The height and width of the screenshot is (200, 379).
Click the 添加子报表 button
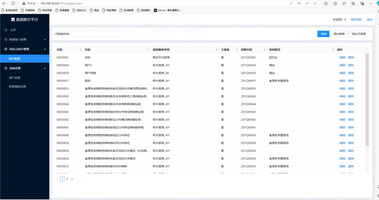coord(359,34)
